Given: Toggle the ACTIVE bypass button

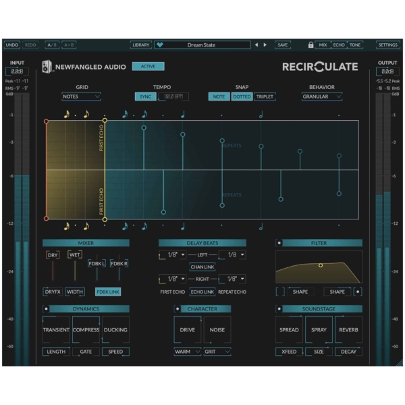Looking at the screenshot, I should [x=148, y=66].
